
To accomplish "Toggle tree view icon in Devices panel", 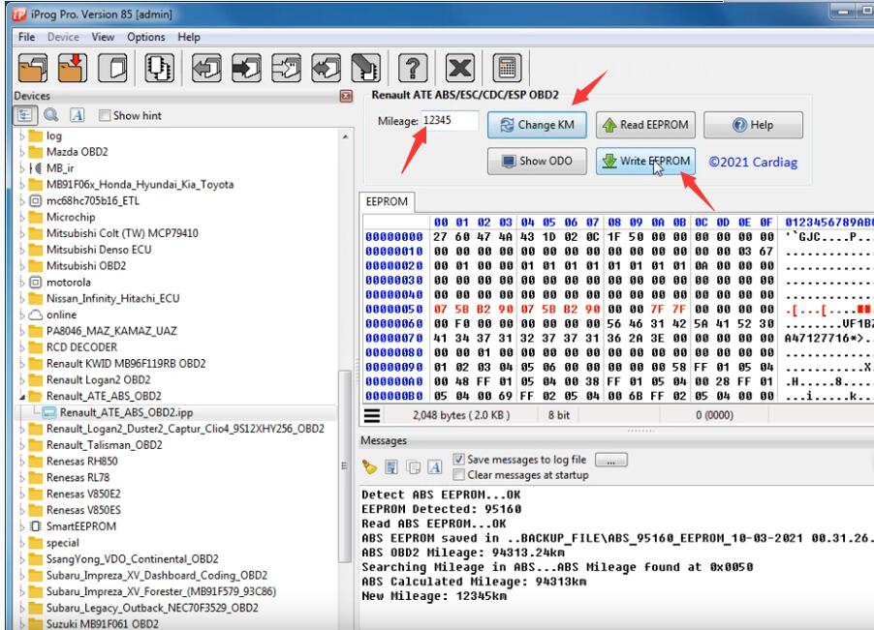I will click(x=25, y=115).
